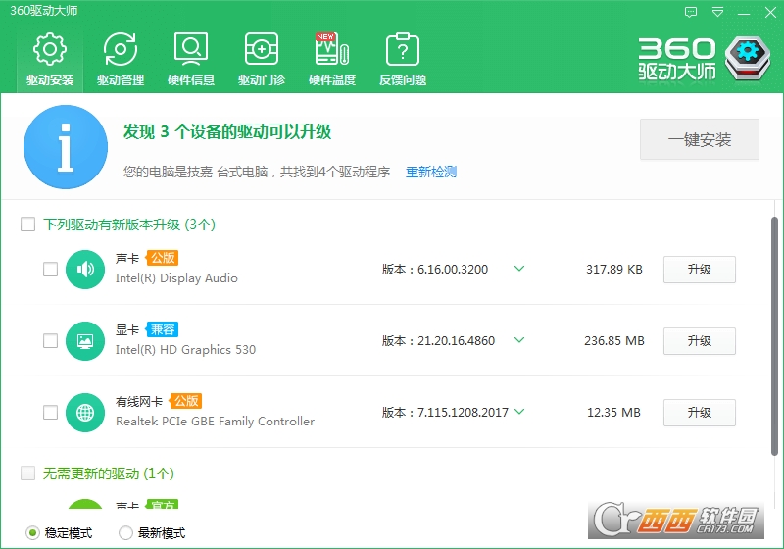Click the 317.89 KB size text

[614, 270]
